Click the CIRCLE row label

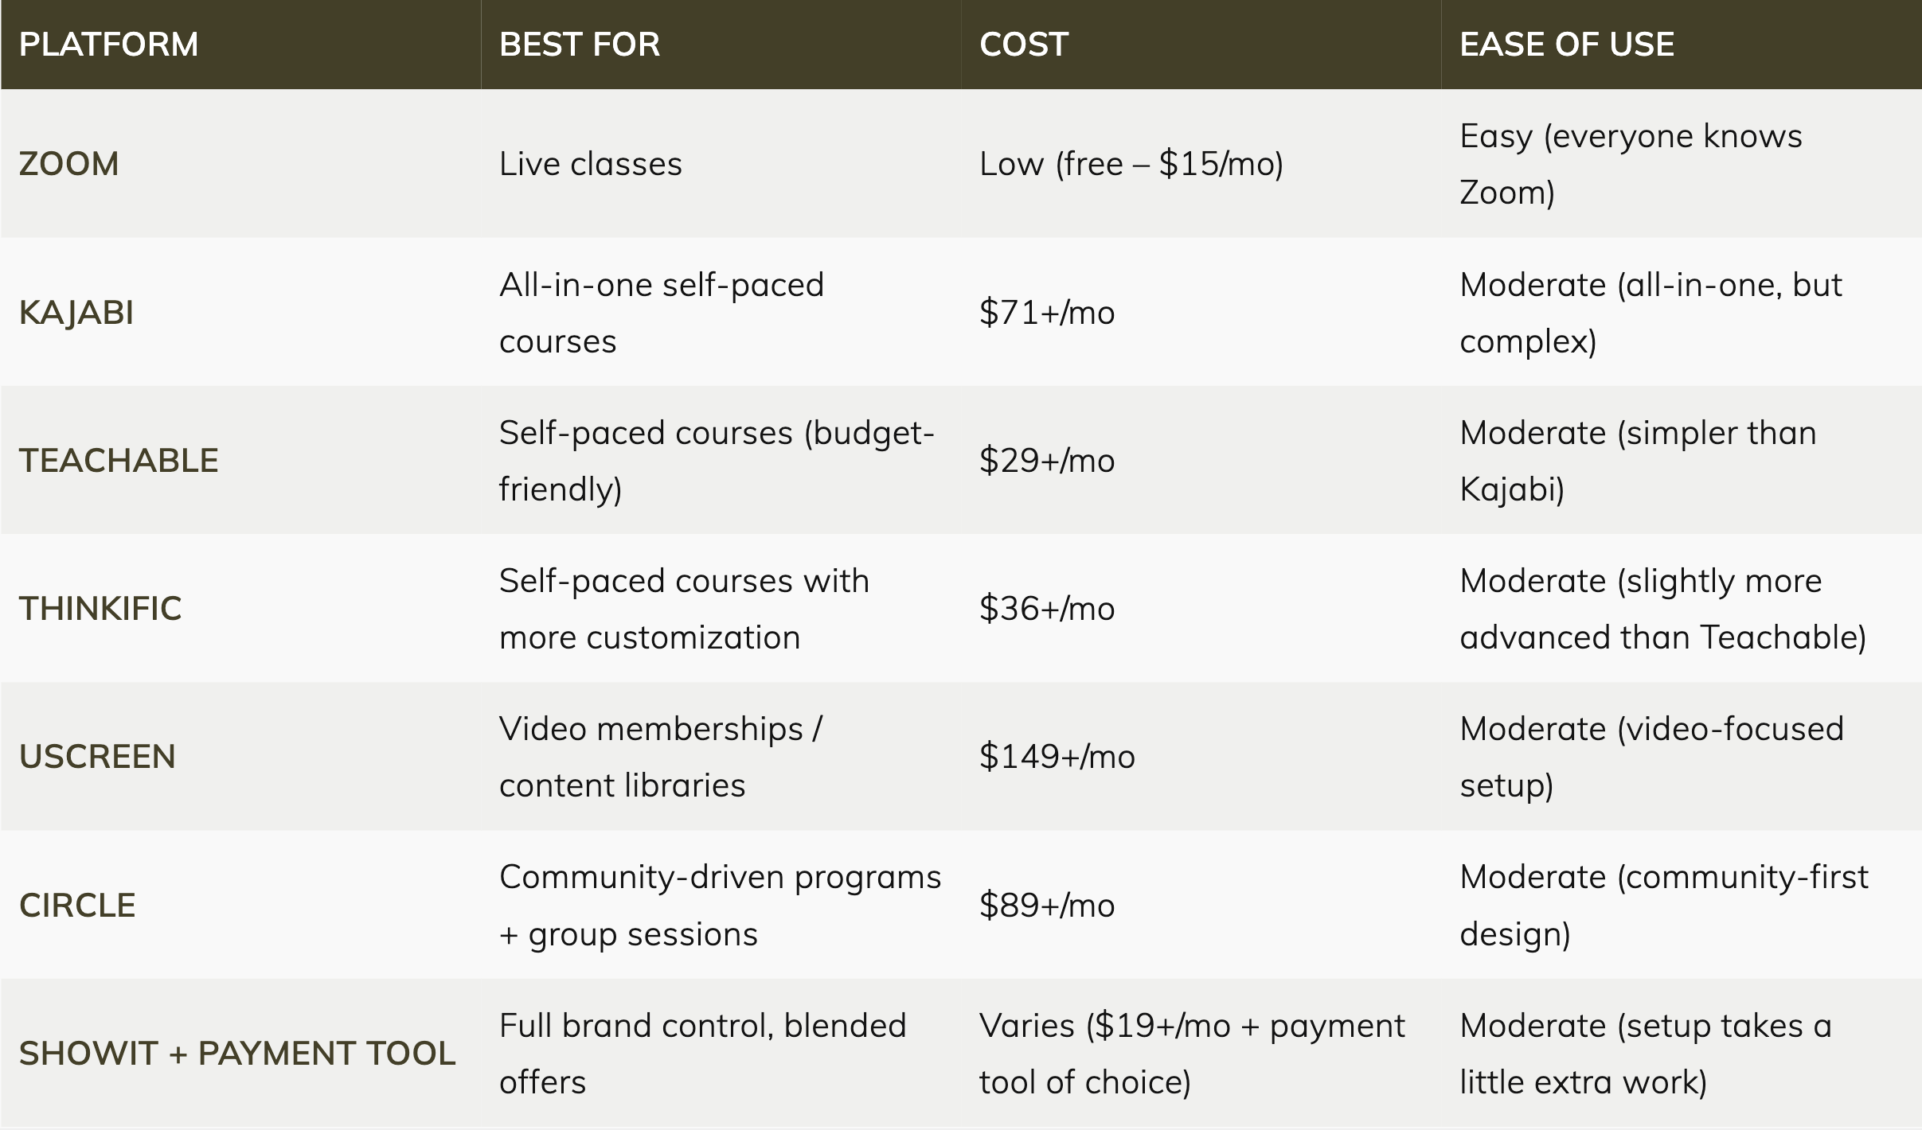click(x=77, y=906)
